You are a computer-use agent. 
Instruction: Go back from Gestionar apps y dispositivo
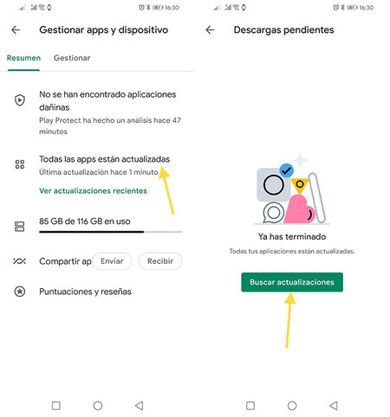(x=16, y=29)
